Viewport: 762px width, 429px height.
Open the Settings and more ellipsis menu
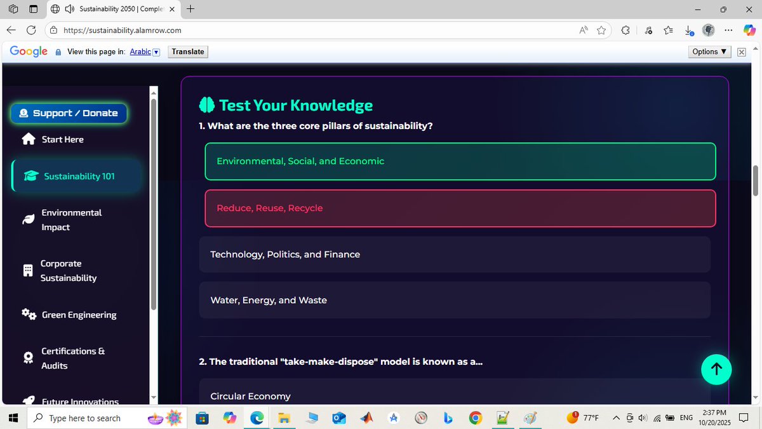[x=728, y=30]
